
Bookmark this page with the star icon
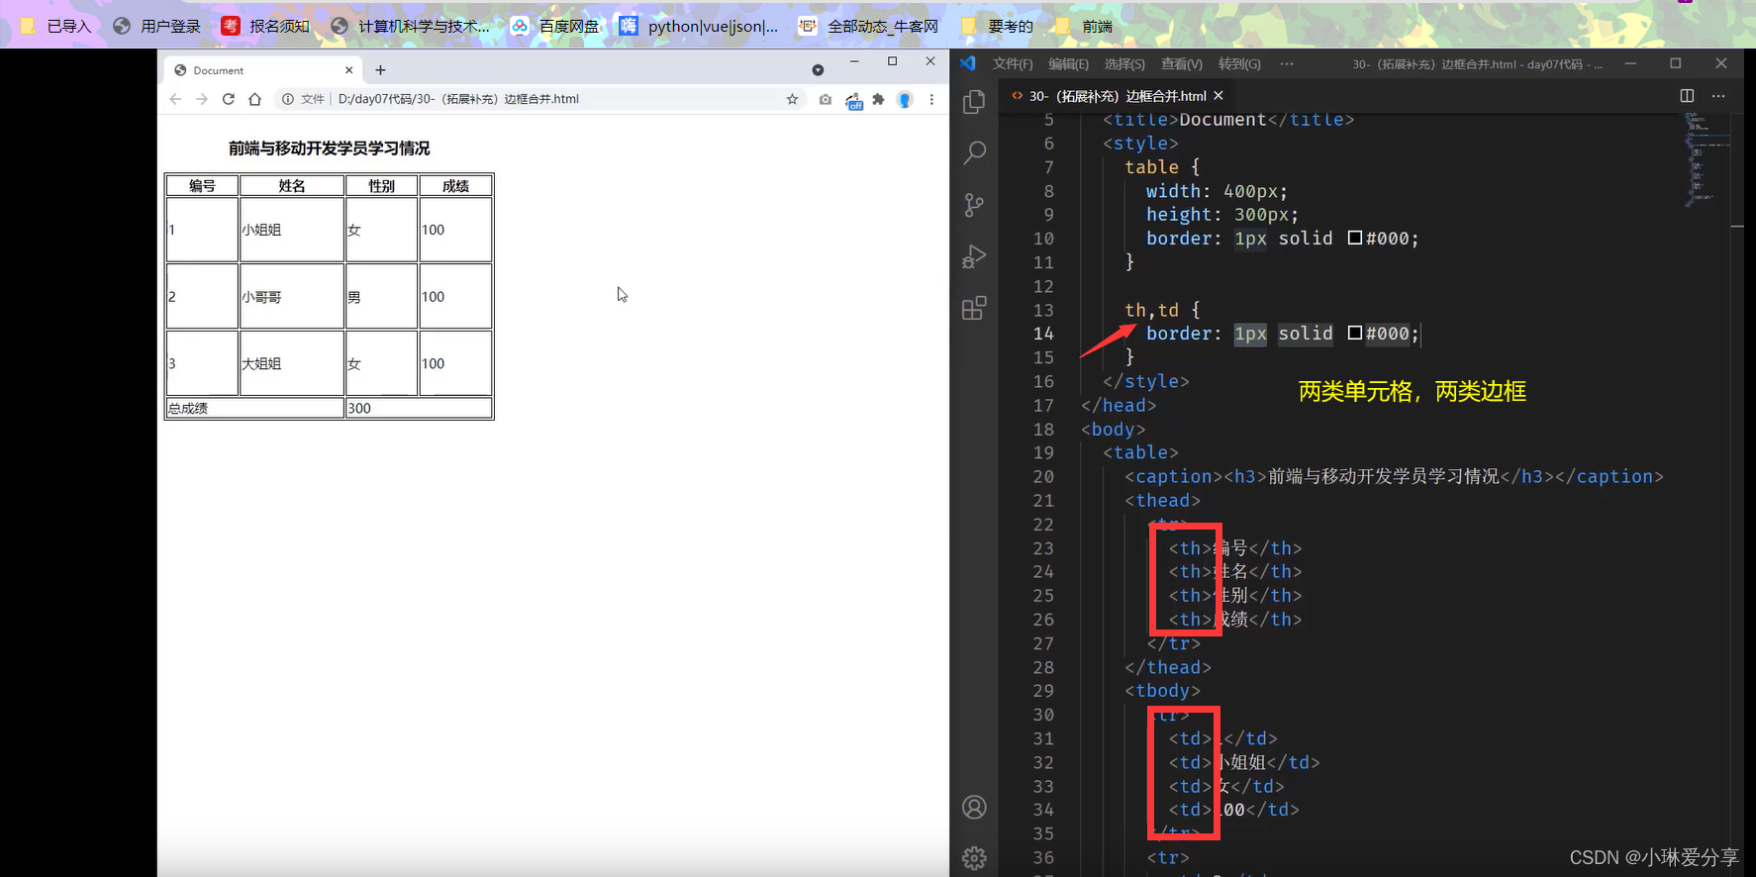click(x=792, y=99)
